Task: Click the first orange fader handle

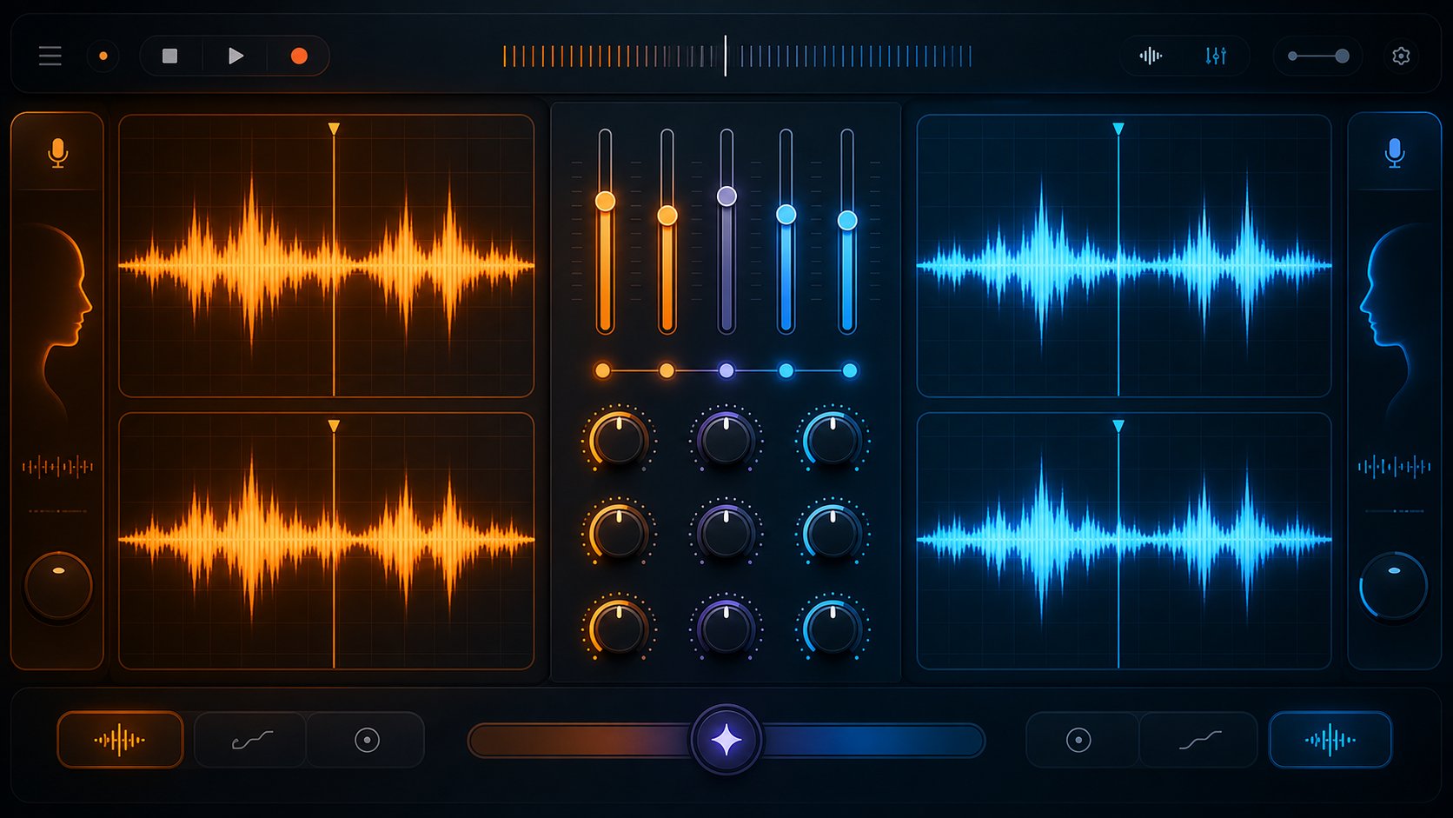Action: [x=605, y=201]
